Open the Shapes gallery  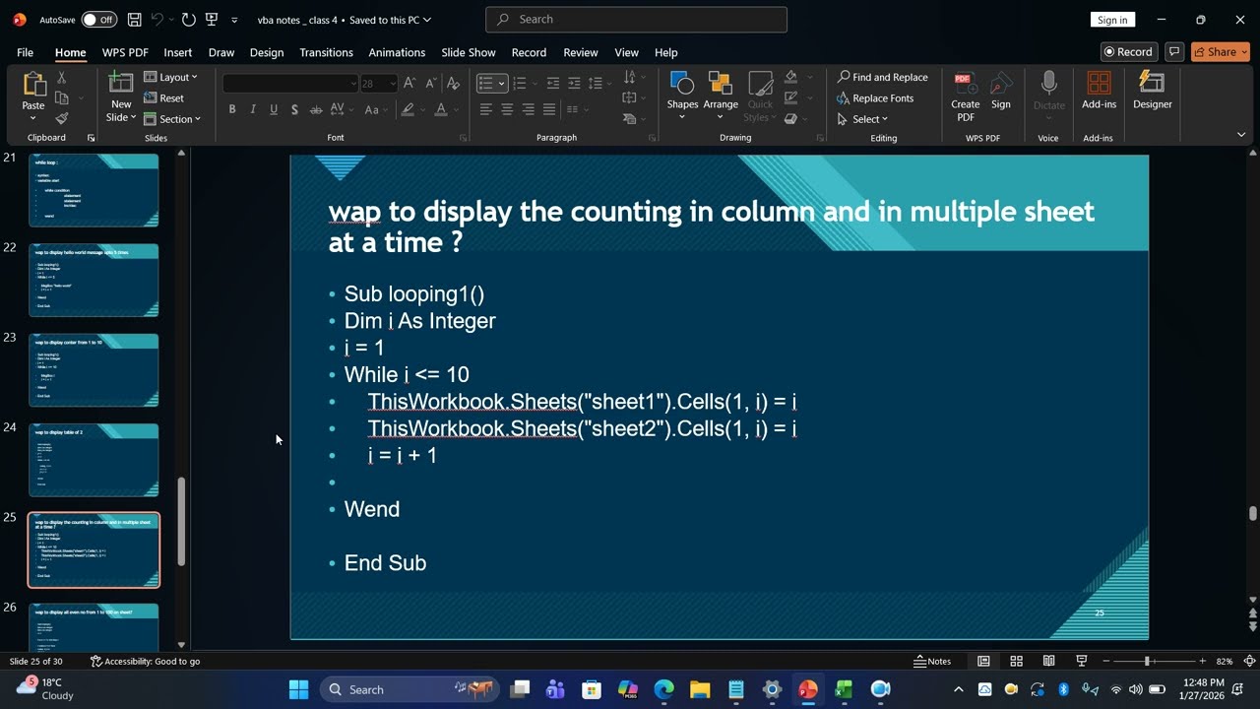[682, 96]
